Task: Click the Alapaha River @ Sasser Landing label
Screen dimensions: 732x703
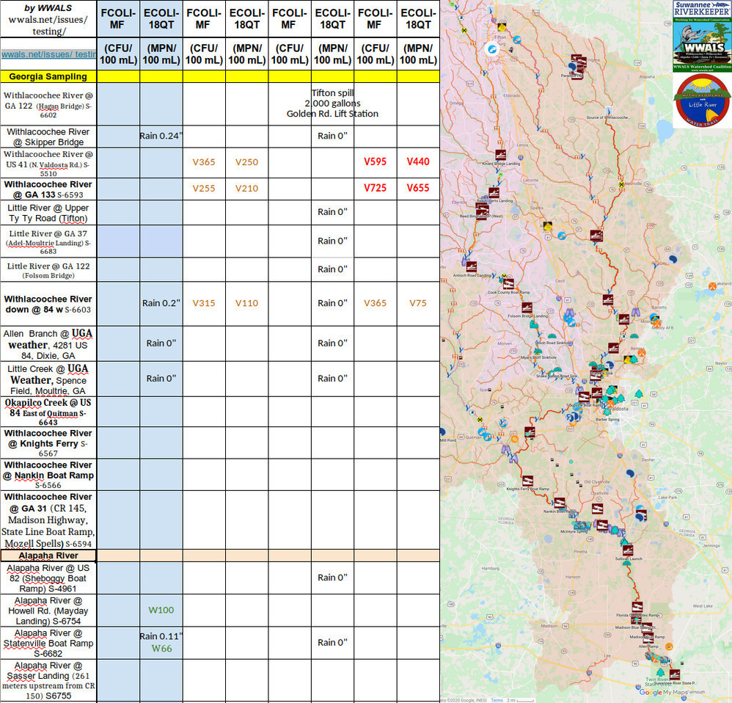Action: click(x=48, y=680)
